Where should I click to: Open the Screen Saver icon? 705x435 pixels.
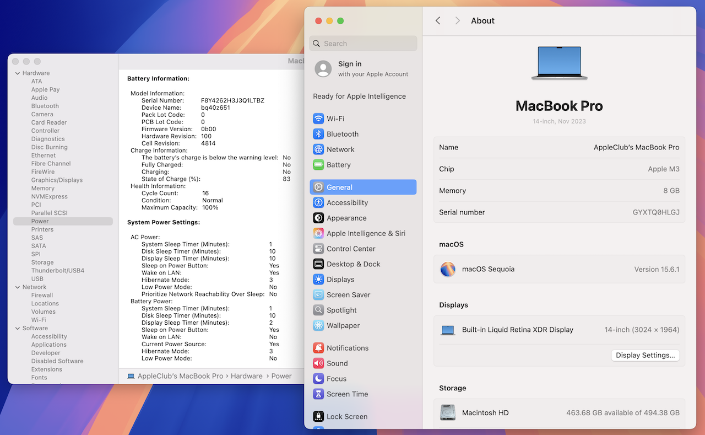coord(318,295)
